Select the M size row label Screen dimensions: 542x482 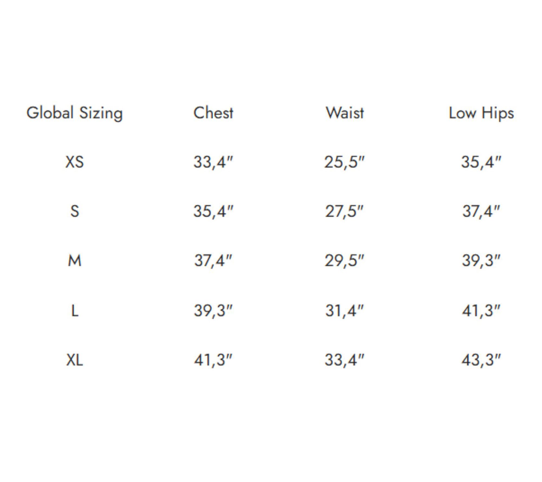click(75, 261)
